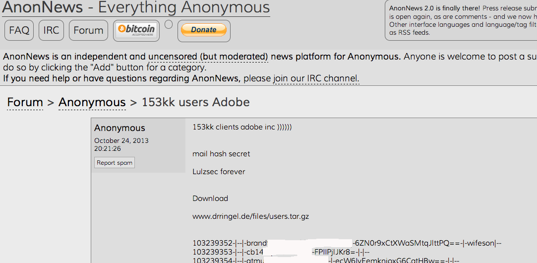Click the drringel.de users.tar.gz URL text
This screenshot has height=263, width=537.
coord(250,216)
